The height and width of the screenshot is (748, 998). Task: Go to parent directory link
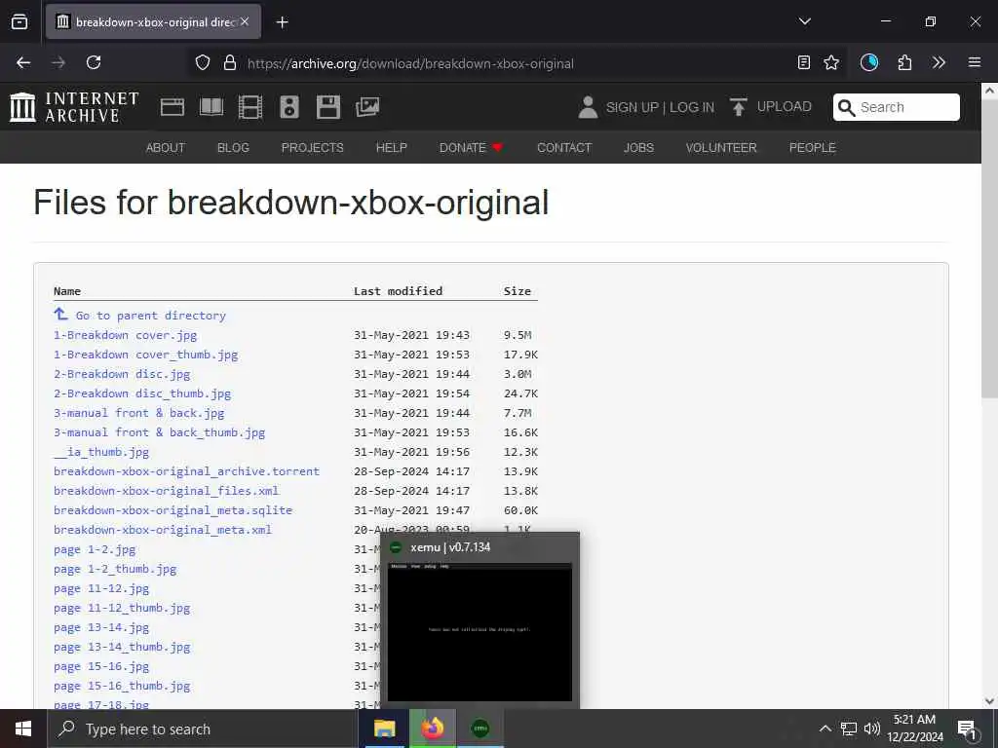151,316
